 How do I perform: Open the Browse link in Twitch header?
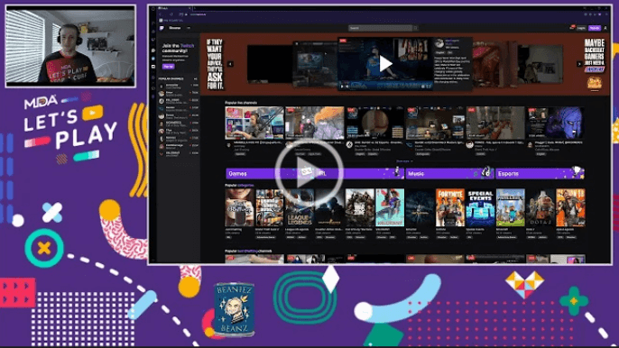tap(174, 28)
